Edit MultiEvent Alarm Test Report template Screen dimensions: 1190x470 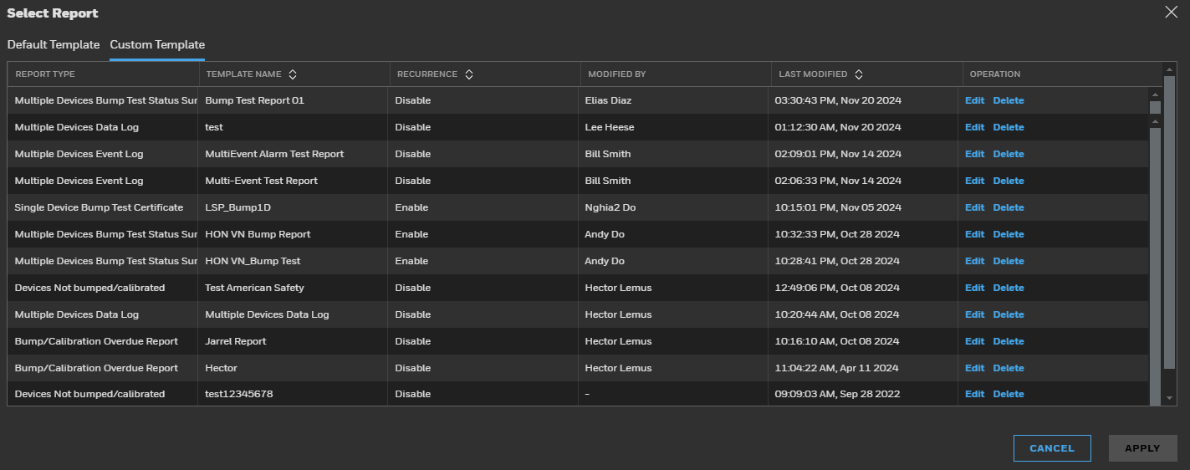pos(974,154)
